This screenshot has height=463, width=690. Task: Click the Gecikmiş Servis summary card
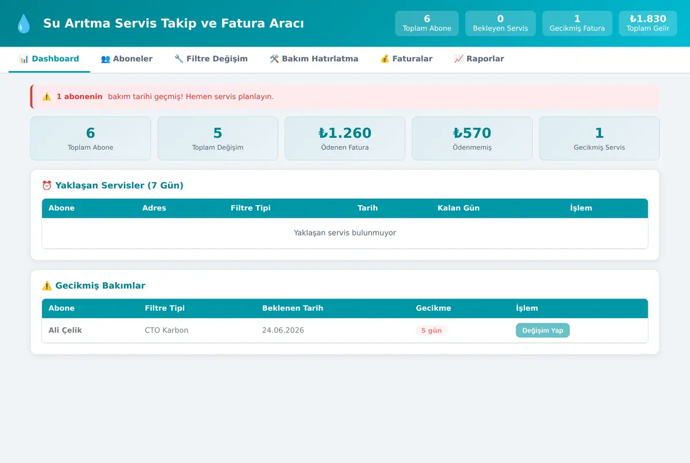tap(599, 138)
